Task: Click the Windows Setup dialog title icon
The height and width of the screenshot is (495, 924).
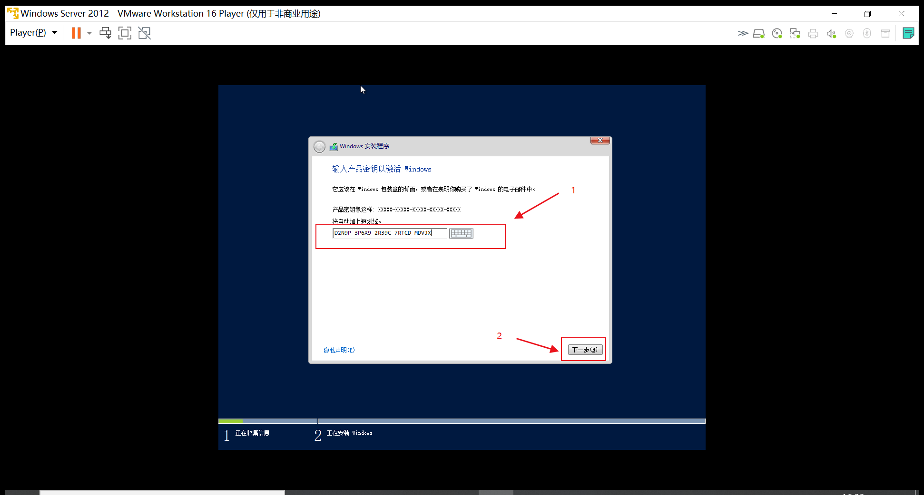Action: (334, 146)
